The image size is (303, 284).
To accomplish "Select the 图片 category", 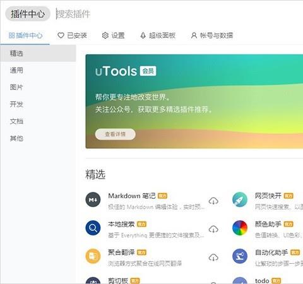I will pos(38,87).
